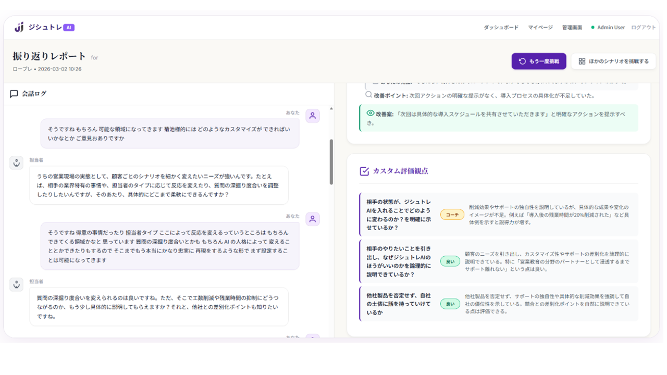Go to マイページ
Screen dimensions: 667x375
pos(540,28)
